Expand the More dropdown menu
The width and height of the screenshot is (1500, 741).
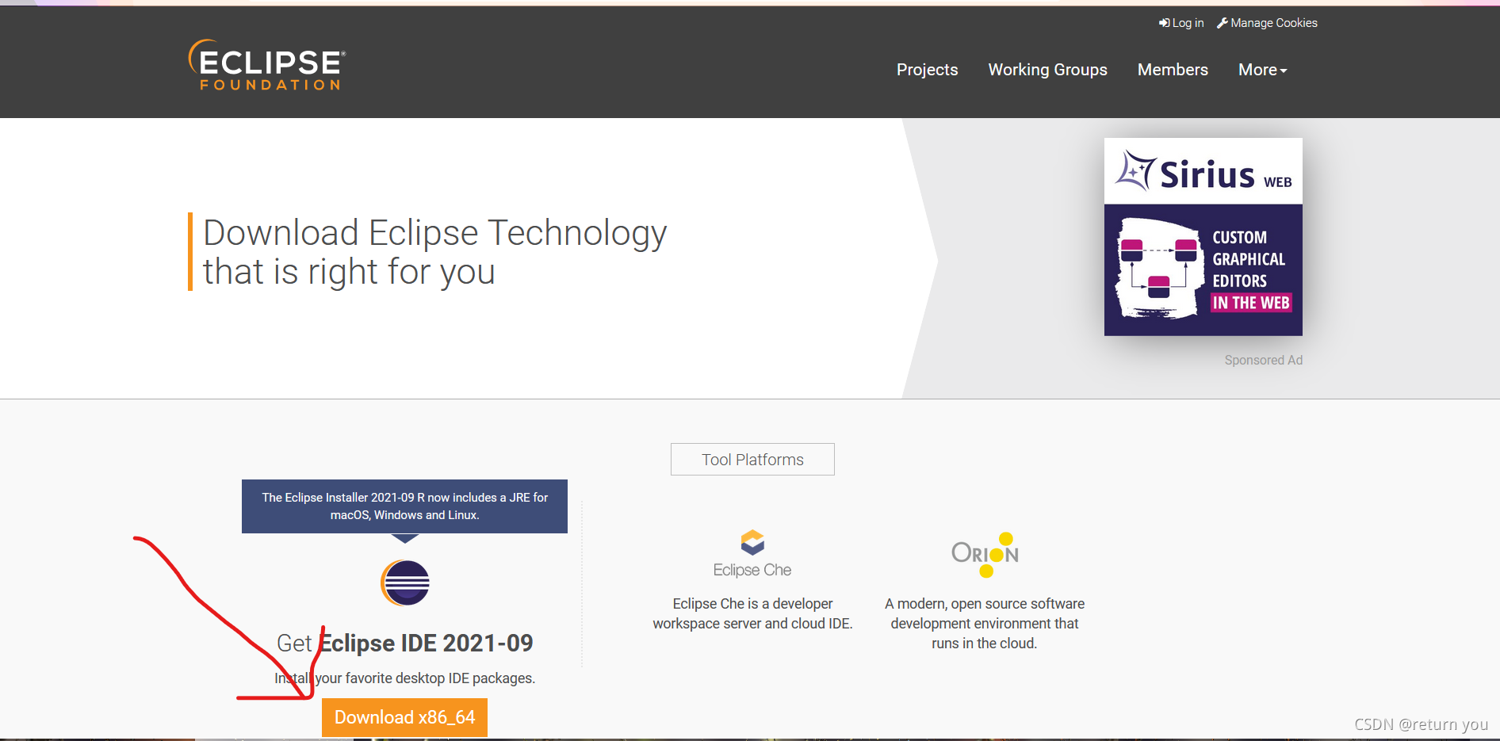(1262, 70)
